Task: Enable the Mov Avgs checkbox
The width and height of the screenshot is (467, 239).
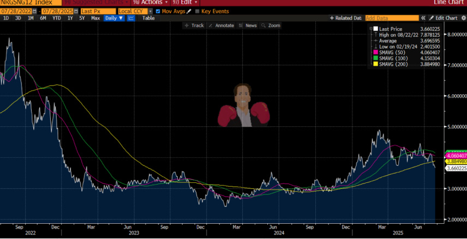Action: click(x=158, y=11)
